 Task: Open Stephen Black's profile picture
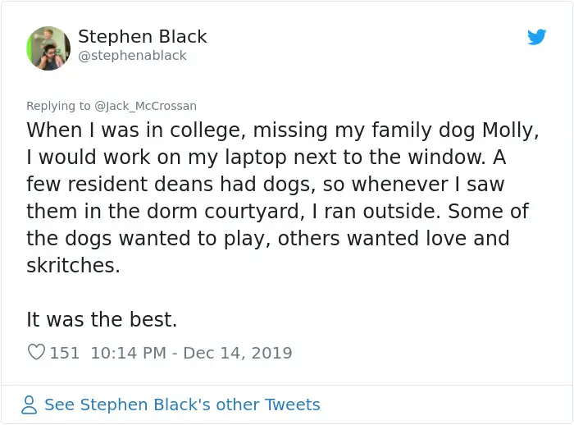click(48, 48)
